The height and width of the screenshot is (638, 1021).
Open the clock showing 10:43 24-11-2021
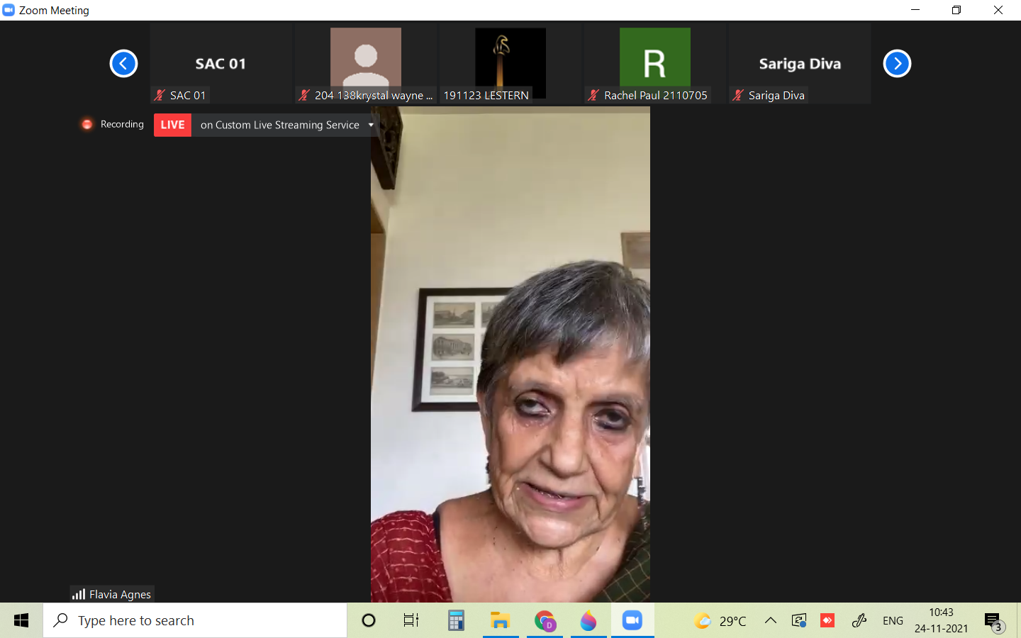tap(941, 620)
